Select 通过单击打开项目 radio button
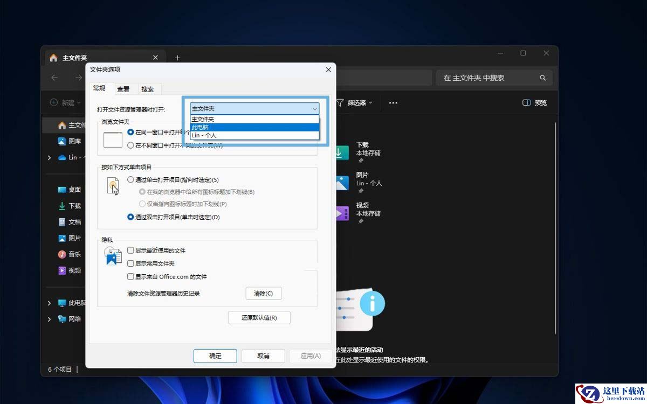Image resolution: width=647 pixels, height=404 pixels. [130, 179]
